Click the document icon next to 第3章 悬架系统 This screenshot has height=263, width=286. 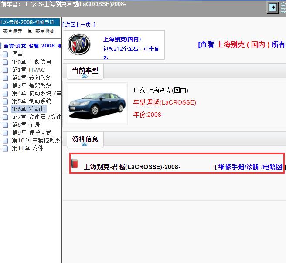click(x=6, y=85)
